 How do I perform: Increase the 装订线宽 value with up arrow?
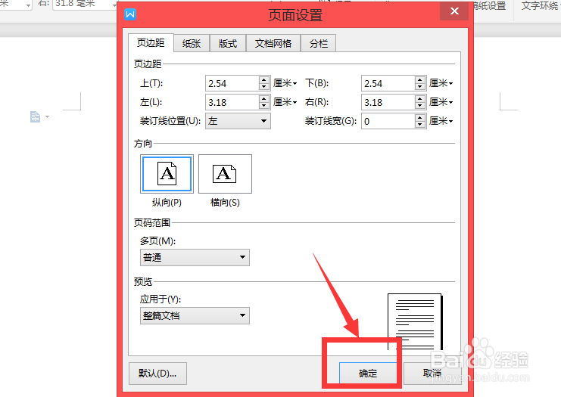(420, 117)
